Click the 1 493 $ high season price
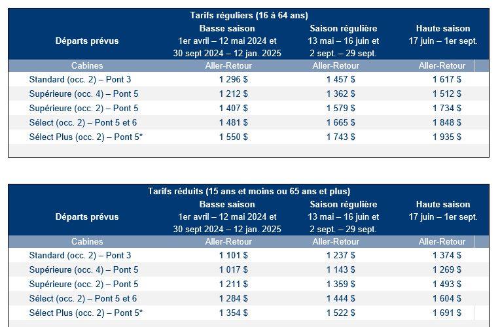The width and height of the screenshot is (500, 327). tap(446, 284)
